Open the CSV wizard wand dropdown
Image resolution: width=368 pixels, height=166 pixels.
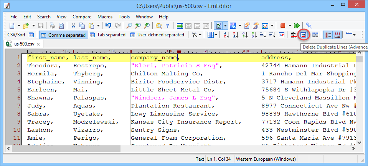point(200,35)
